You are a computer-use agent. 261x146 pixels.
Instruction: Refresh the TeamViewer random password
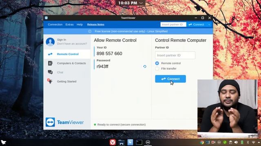[145, 67]
